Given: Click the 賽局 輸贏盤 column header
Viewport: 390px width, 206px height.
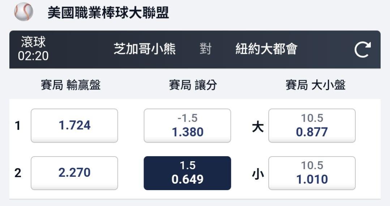Looking at the screenshot, I should 70,85.
